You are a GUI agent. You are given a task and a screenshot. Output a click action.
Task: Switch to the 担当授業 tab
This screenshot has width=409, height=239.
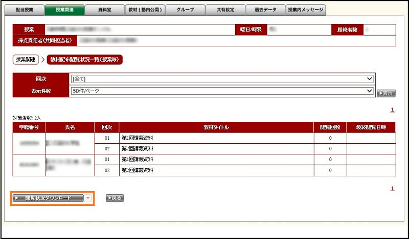25,10
